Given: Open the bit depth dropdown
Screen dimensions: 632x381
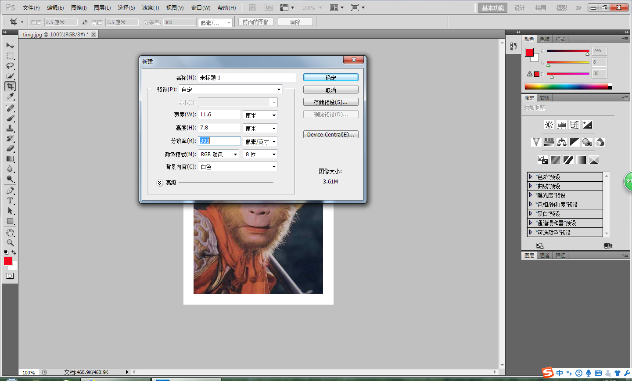Looking at the screenshot, I should point(260,154).
